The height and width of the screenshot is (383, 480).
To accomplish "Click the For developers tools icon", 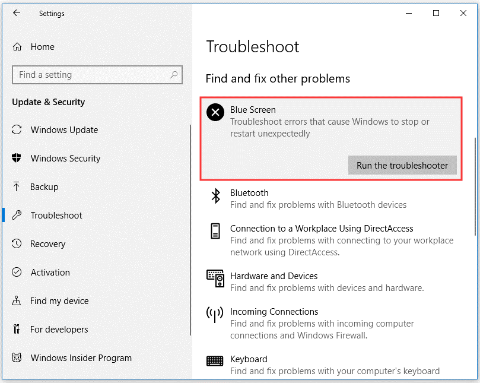I will pyautogui.click(x=17, y=329).
